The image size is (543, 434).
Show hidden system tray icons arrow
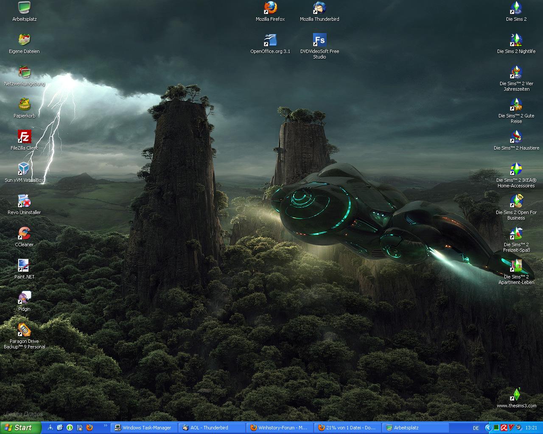488,428
